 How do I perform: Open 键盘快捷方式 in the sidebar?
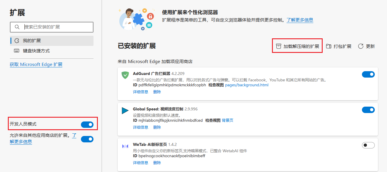tap(52, 51)
